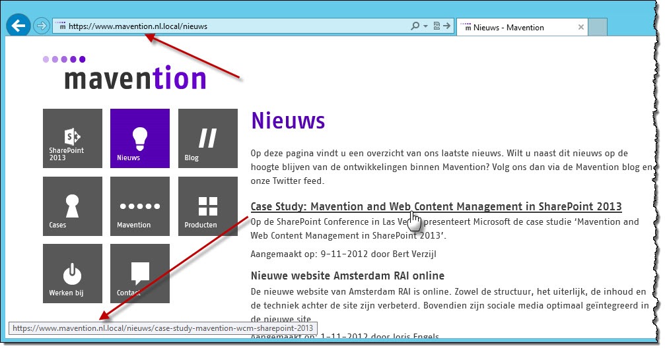Click the go arrow in address bar

point(446,26)
